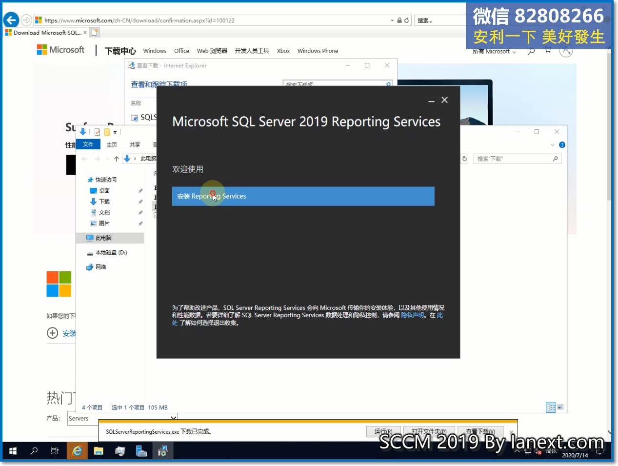
Task: Click the New Folder quick access icon
Action: coord(107,132)
